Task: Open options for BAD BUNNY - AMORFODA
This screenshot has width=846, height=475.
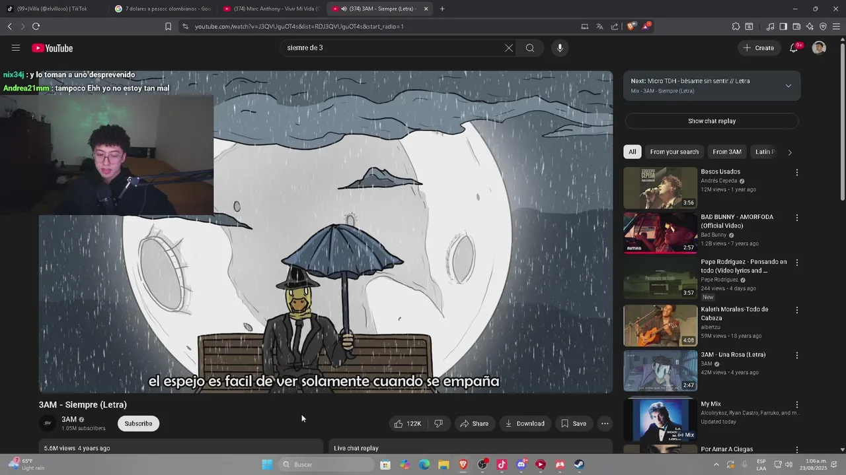Action: [x=796, y=218]
